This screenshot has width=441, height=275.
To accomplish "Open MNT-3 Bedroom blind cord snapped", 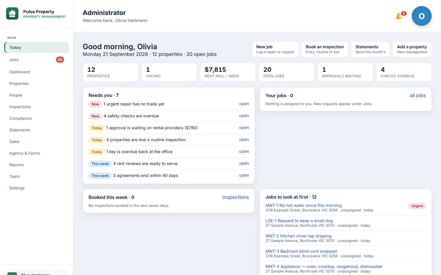I will click(x=301, y=251).
